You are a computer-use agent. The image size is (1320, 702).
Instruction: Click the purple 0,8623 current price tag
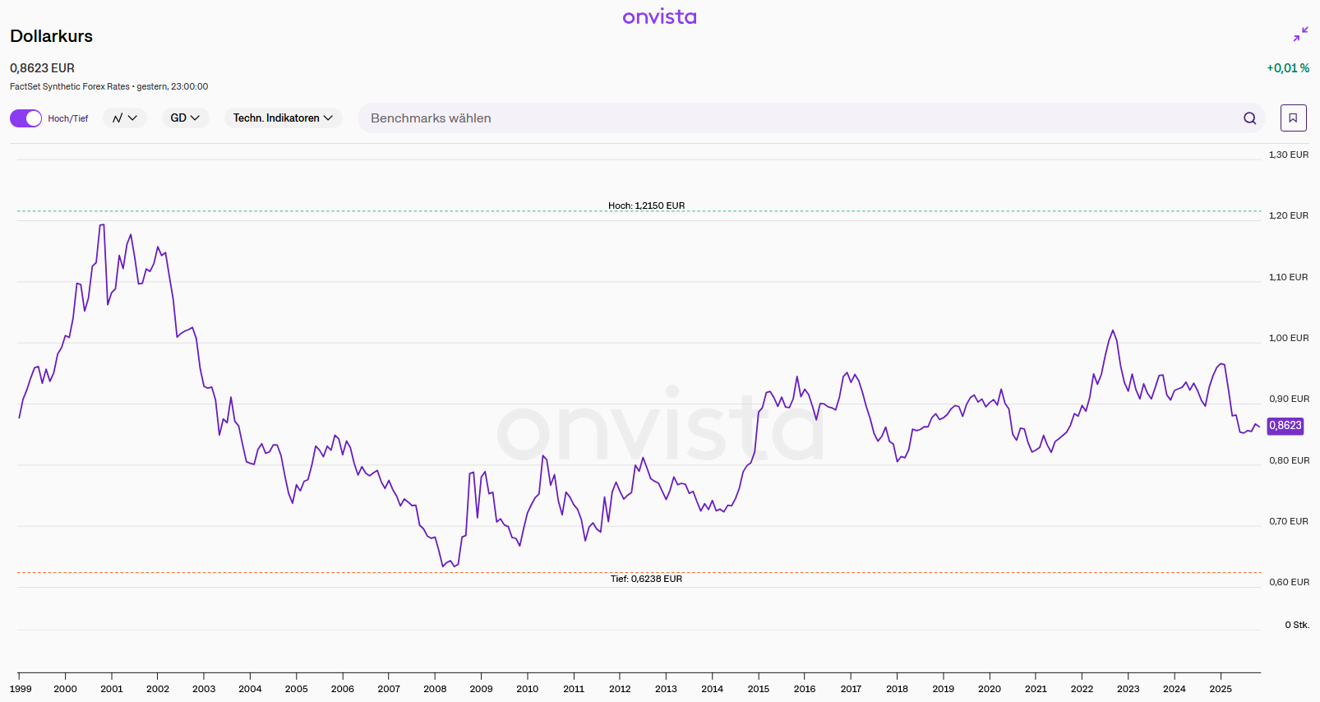(1285, 426)
